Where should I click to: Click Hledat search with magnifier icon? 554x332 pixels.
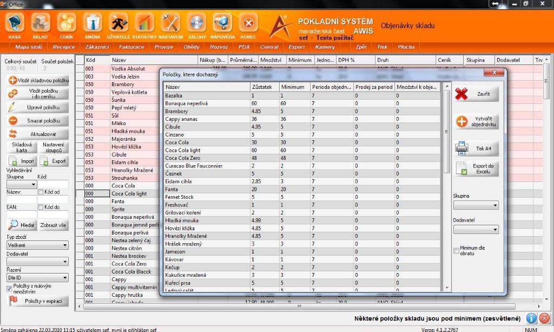[22, 225]
